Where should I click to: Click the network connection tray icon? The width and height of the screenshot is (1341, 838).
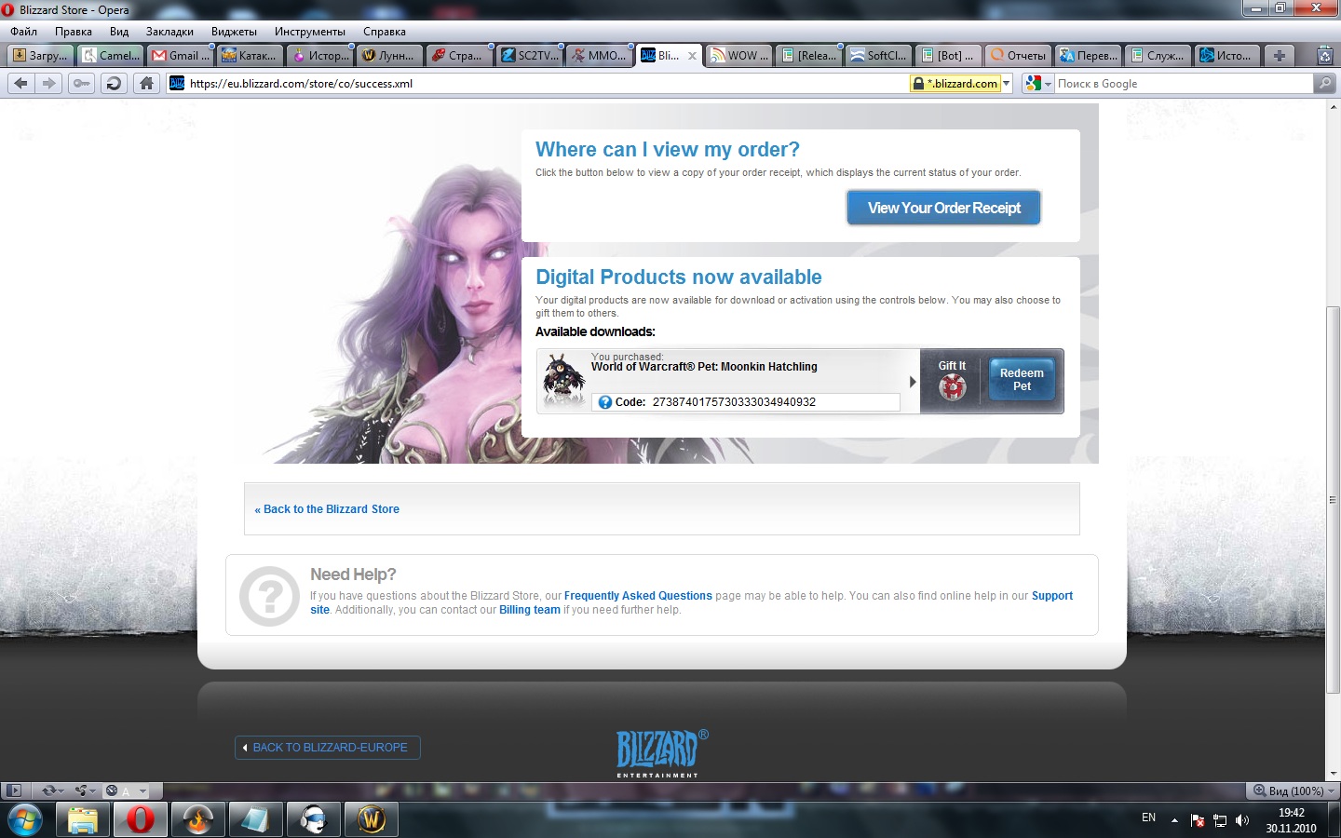1220,820
